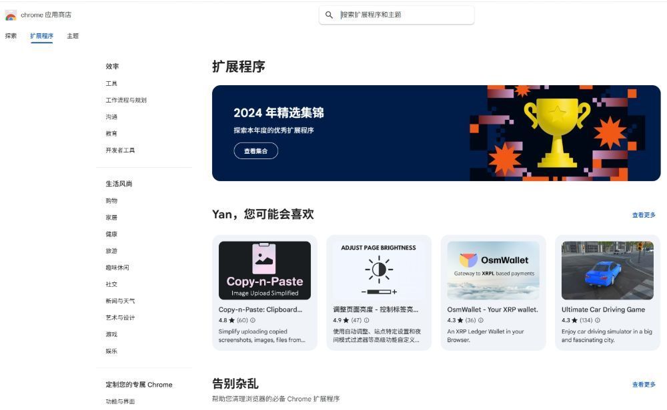Viewport: 667px width, 410px height.
Task: Open the 沟通 category
Action: (x=111, y=116)
